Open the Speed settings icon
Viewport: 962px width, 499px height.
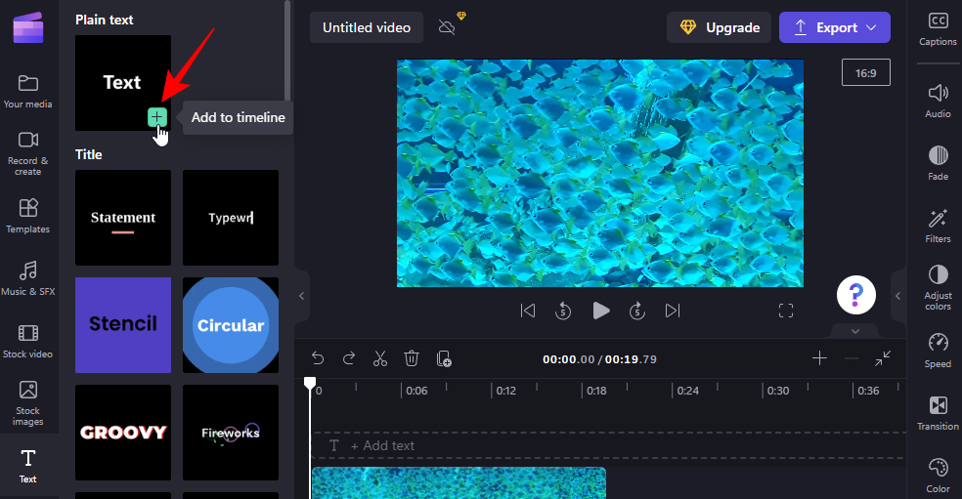coord(938,350)
